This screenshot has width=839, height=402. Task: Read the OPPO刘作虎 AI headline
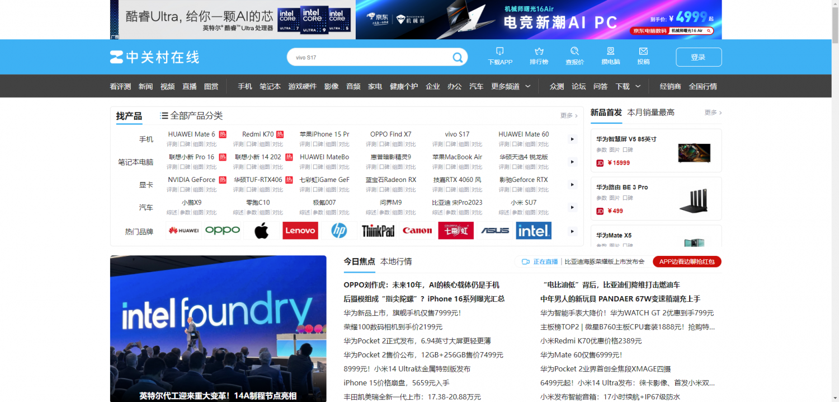(422, 285)
